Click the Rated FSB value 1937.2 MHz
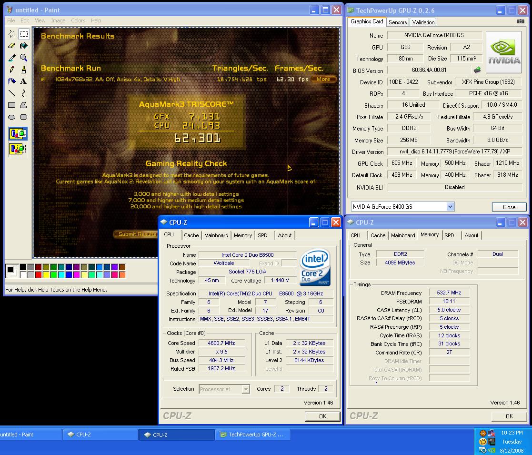 coord(221,369)
